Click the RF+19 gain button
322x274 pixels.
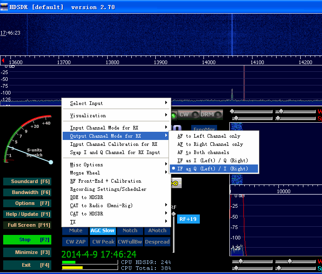pos(188,219)
